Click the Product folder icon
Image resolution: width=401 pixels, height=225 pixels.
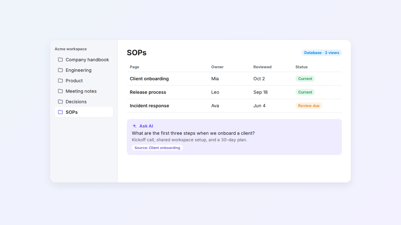[x=60, y=80]
